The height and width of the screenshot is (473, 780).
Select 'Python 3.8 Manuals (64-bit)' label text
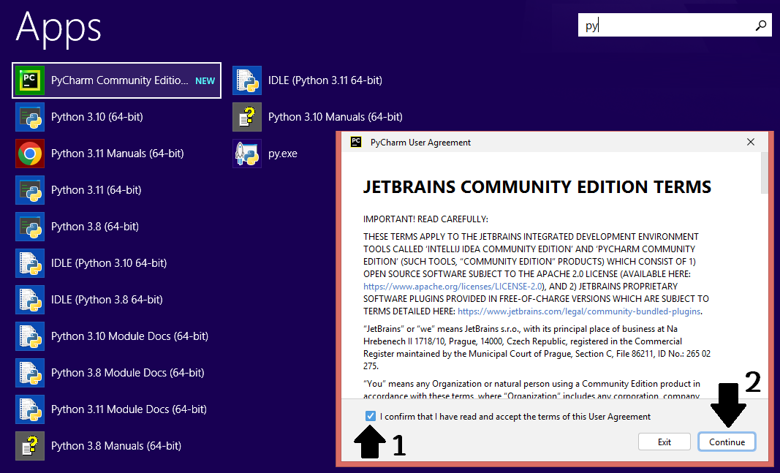[x=116, y=446]
